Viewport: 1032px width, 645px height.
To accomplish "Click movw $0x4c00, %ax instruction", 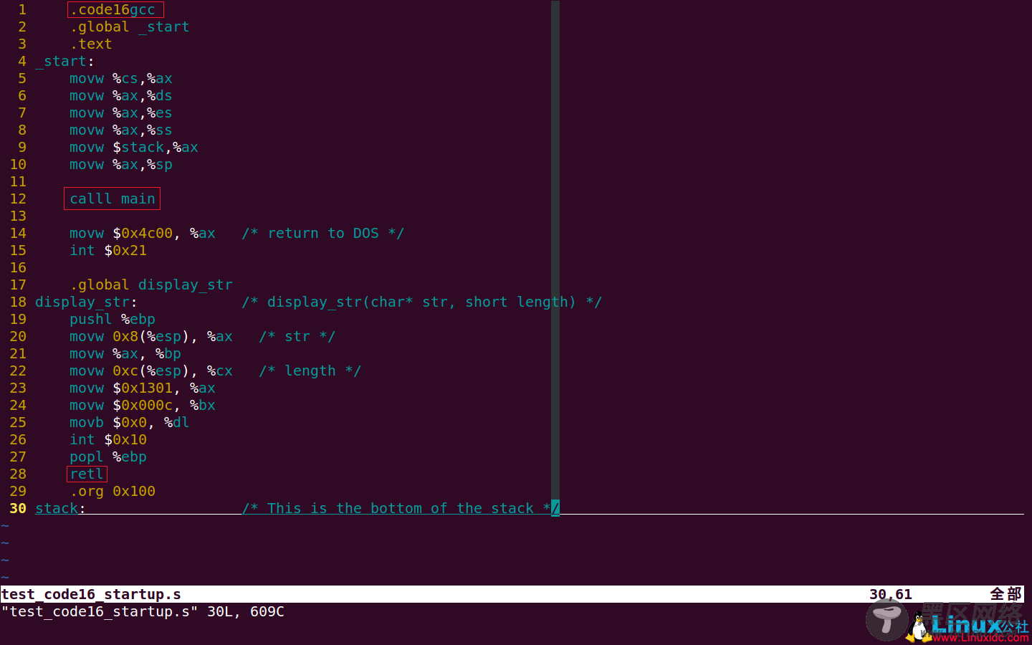I will [x=143, y=233].
